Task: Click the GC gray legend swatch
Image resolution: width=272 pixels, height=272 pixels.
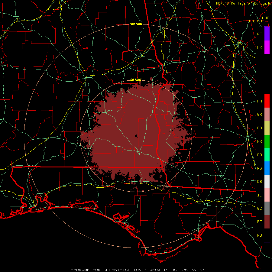Action: pos(267,208)
